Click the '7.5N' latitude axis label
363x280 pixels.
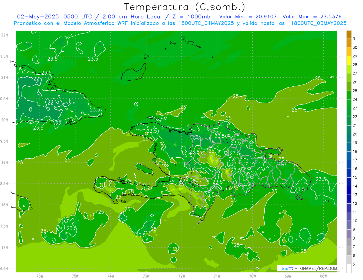click(5, 226)
